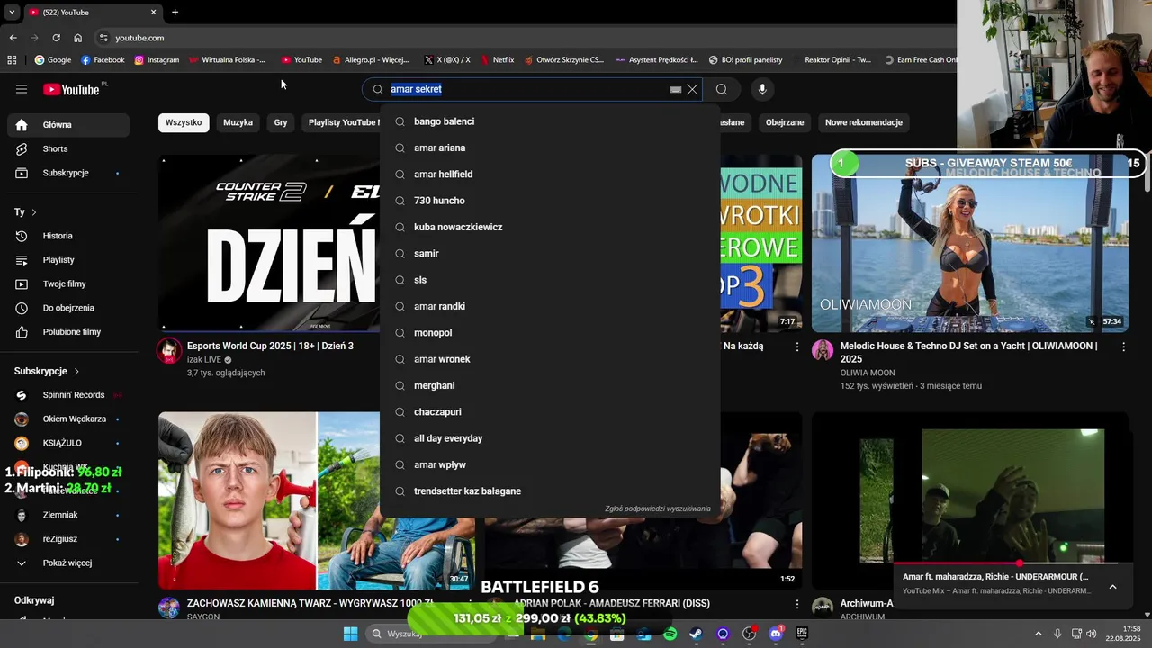Choose suggestion 'amar randki'
The image size is (1152, 648).
(x=550, y=306)
